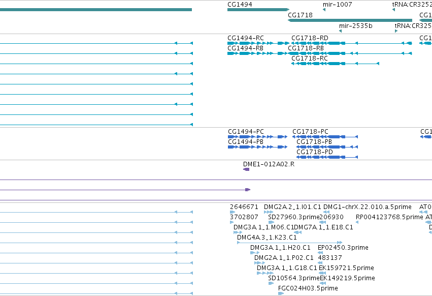The width and height of the screenshot is (432, 296).
Task: Select the CG1494-PC protein glyph
Action: tap(257, 137)
